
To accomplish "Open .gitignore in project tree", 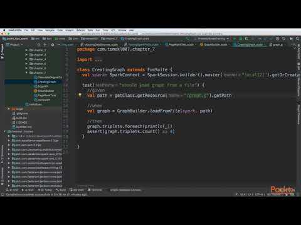I will pos(20,114).
